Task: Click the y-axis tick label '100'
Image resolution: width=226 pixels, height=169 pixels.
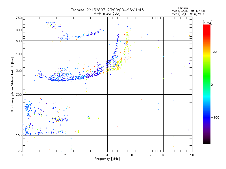Action: pos(19,135)
